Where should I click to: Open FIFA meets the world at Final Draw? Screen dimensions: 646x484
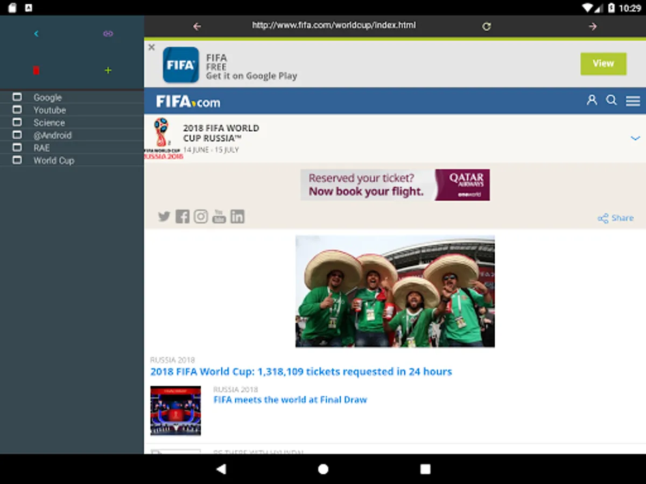[x=290, y=400]
